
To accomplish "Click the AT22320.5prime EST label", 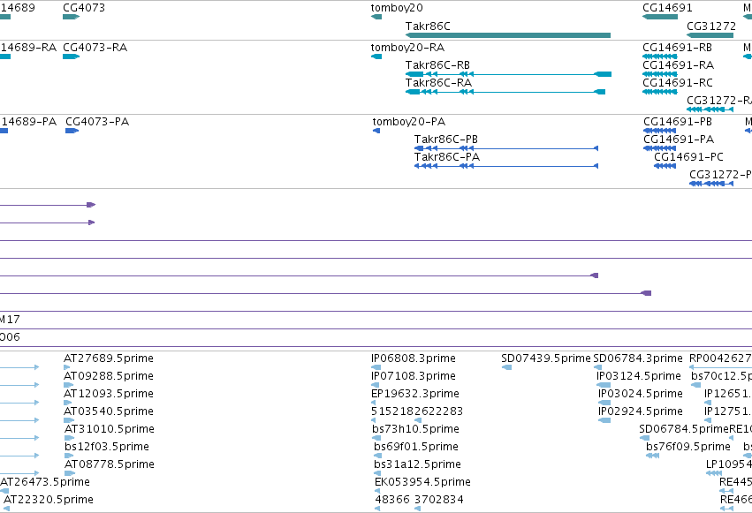I will 49,500.
